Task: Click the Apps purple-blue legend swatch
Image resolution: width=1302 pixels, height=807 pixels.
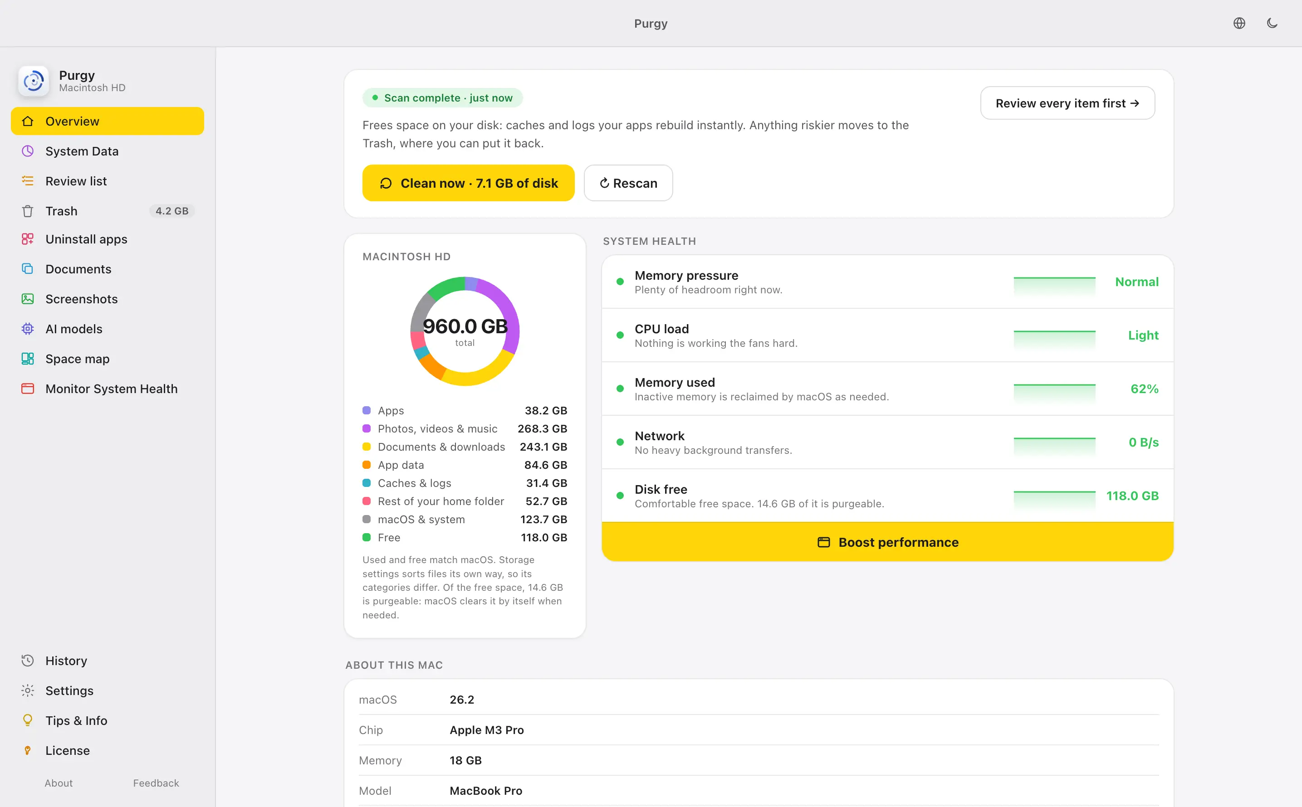Action: (x=367, y=410)
